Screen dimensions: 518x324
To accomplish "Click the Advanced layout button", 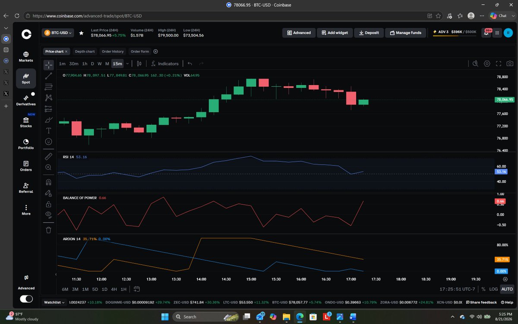I will [299, 32].
